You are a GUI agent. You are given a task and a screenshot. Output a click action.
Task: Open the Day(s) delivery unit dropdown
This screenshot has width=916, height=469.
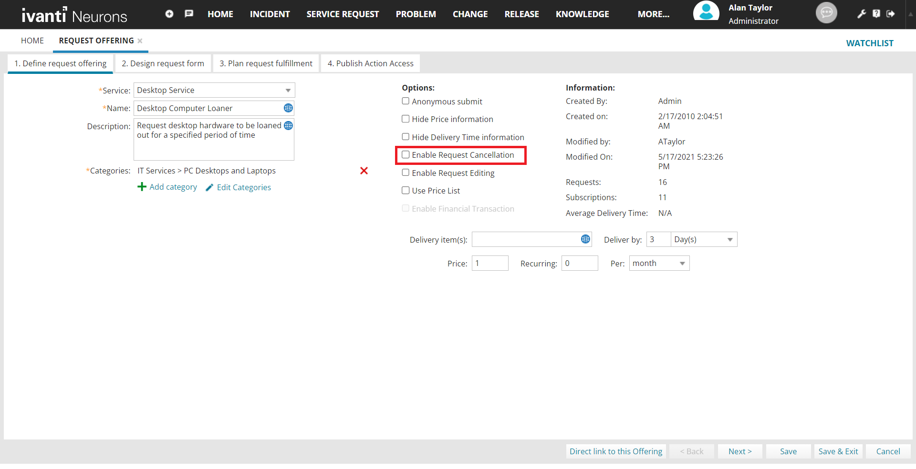tap(729, 239)
